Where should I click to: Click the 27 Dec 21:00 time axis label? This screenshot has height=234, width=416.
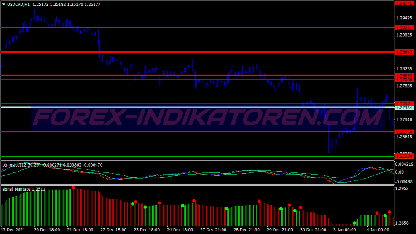213,230
